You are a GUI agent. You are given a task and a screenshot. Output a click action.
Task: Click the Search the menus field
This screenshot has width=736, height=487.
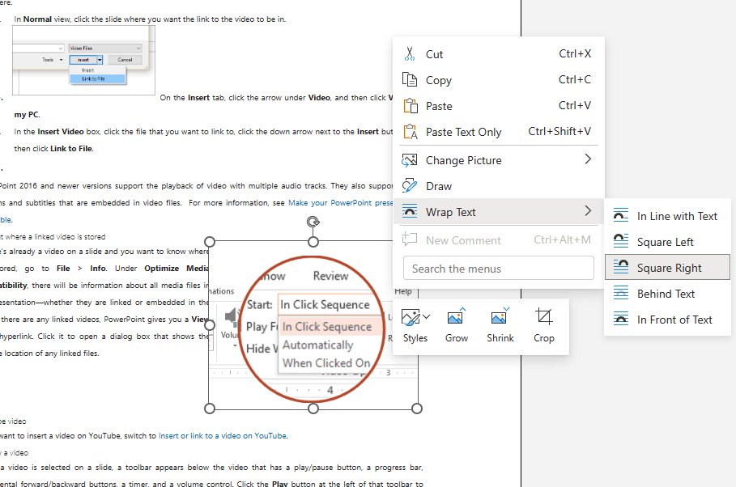click(x=499, y=268)
